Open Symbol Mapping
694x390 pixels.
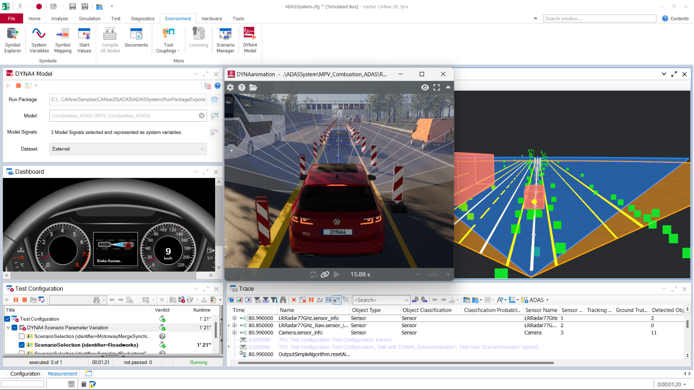coord(63,40)
